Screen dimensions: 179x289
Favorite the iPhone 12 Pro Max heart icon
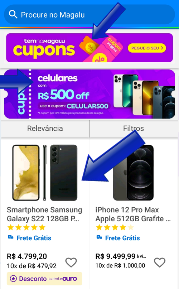(x=160, y=262)
